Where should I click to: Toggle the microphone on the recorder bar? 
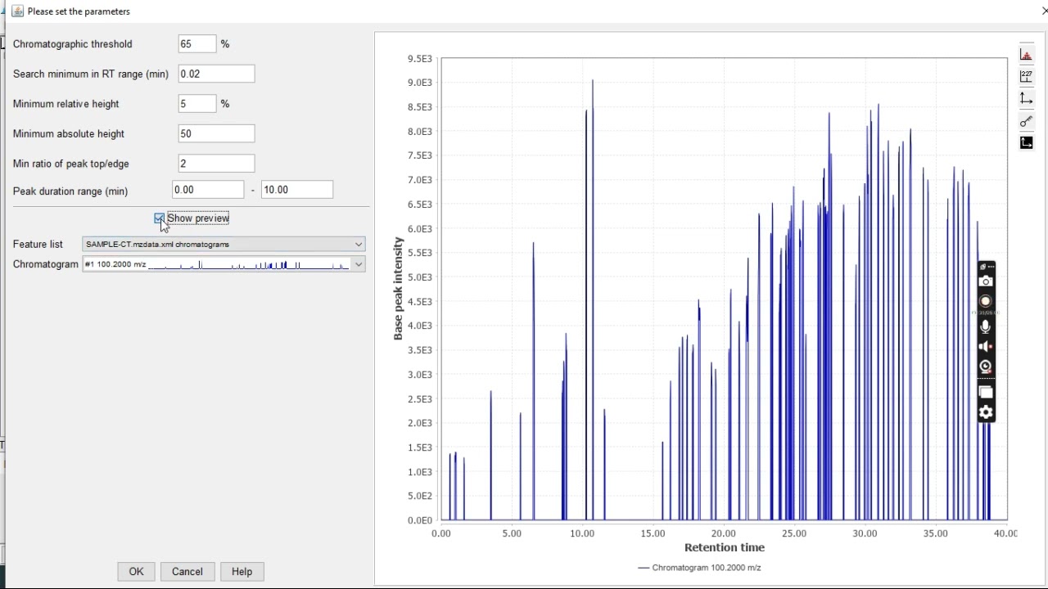pyautogui.click(x=986, y=326)
